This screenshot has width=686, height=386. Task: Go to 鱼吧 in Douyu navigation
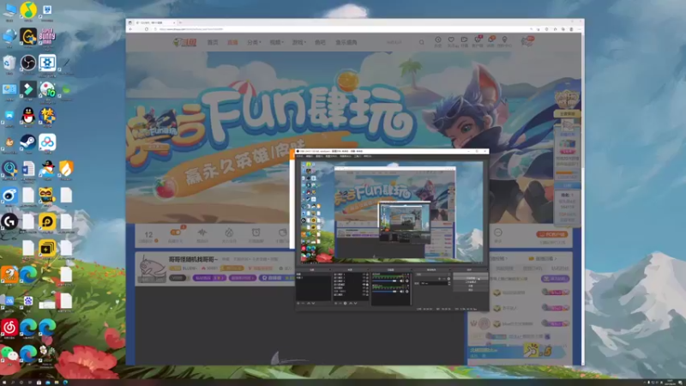click(x=320, y=42)
